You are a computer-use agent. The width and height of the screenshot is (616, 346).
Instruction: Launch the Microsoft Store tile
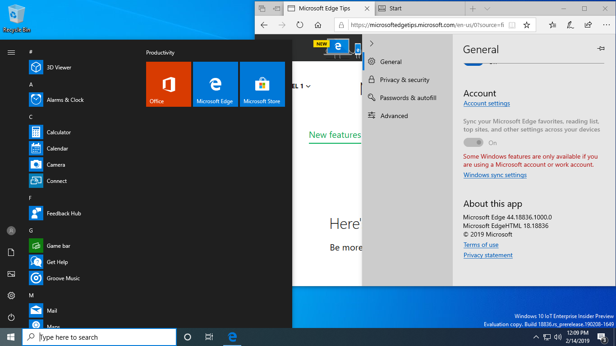[x=262, y=84]
